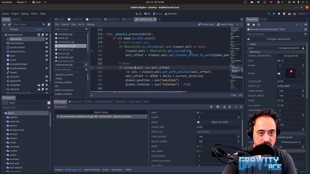Expand the addons folder

pyautogui.click(x=5, y=117)
